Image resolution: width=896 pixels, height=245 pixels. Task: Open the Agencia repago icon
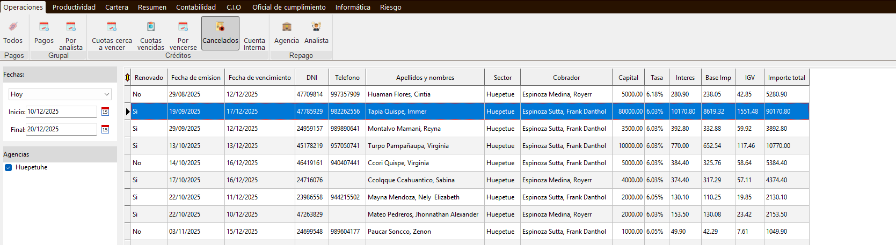tap(287, 32)
